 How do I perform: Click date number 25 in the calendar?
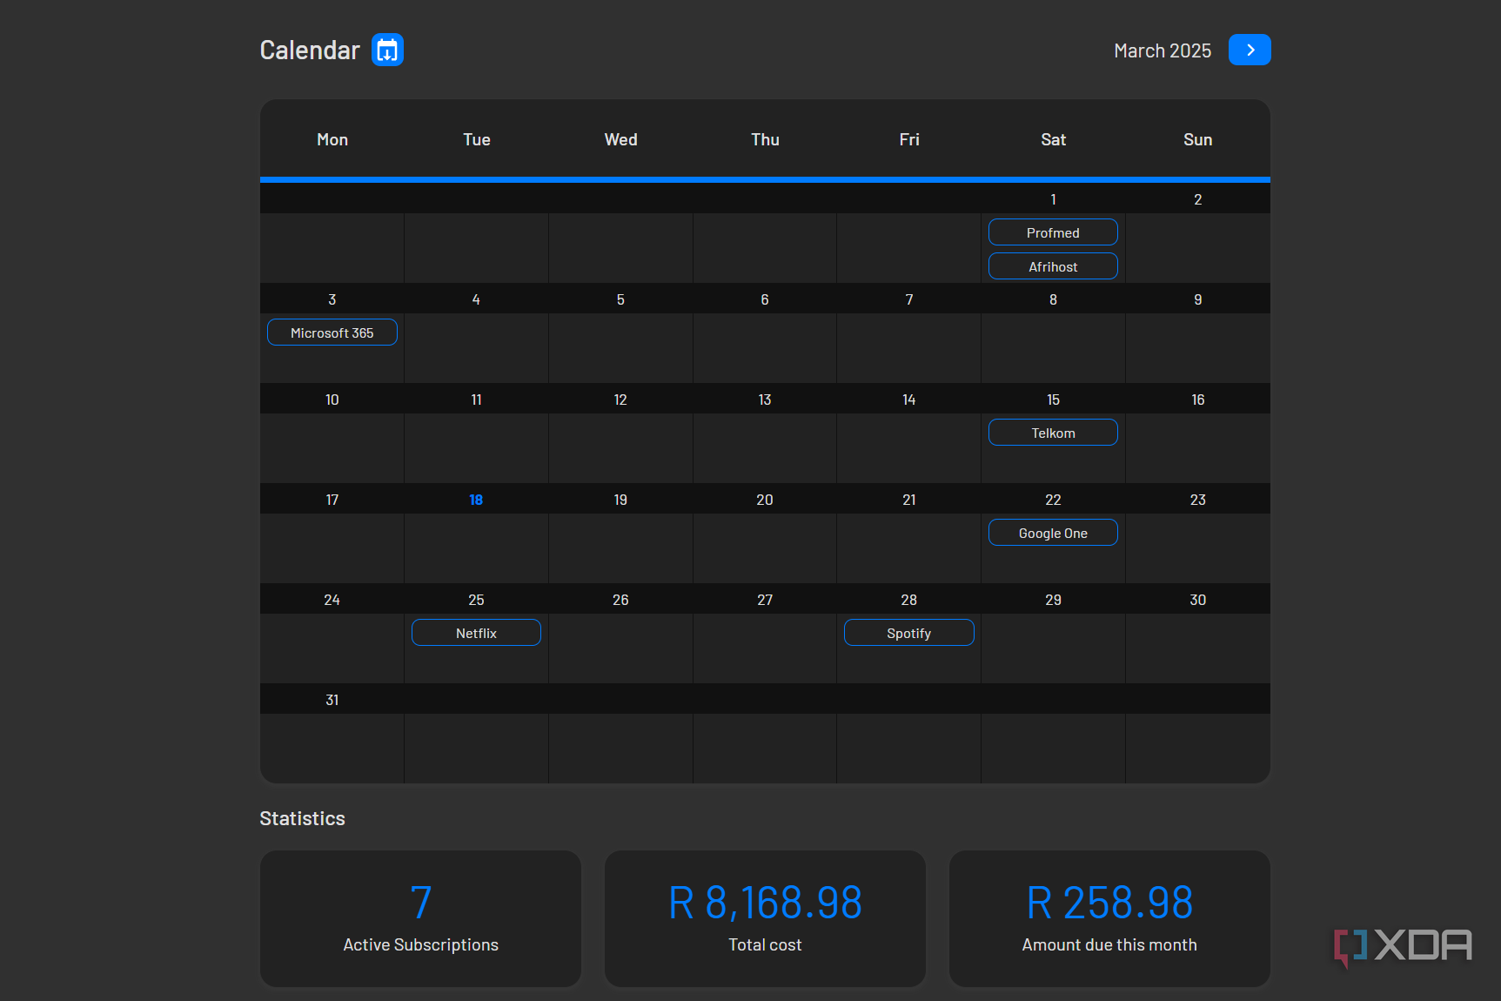click(476, 600)
